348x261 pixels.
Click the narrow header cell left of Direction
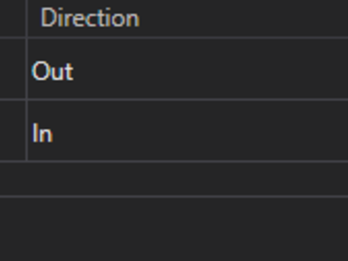pos(13,18)
